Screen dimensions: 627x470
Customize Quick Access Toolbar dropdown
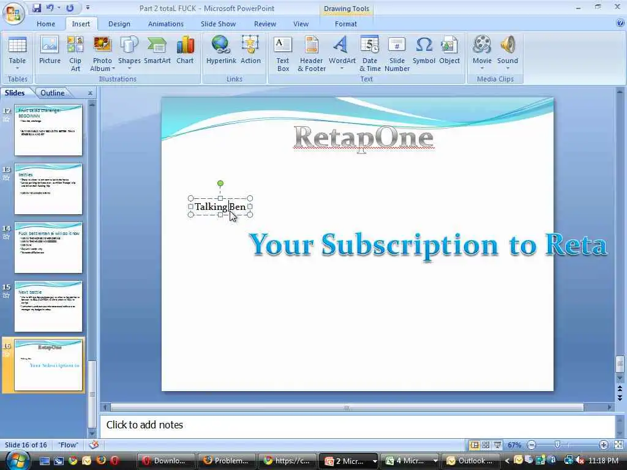pyautogui.click(x=88, y=8)
